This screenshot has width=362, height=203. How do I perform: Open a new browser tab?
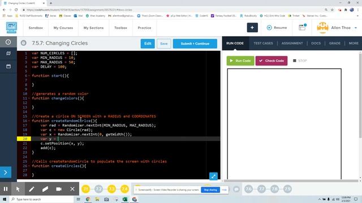point(51,3)
